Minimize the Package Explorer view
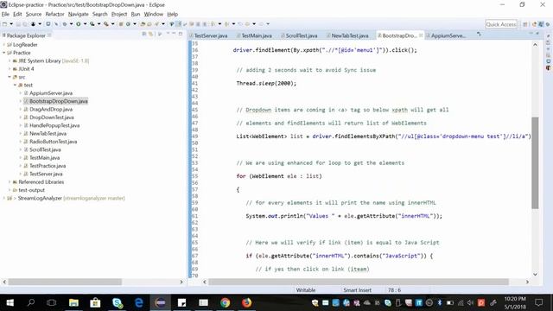553x311 pixels. [x=174, y=33]
